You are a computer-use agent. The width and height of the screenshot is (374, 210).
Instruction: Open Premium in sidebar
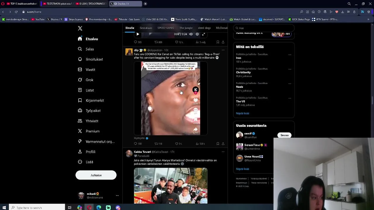click(x=89, y=131)
